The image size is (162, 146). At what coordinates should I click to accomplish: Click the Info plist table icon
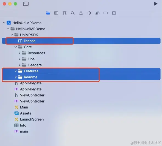pyautogui.click(x=16, y=125)
